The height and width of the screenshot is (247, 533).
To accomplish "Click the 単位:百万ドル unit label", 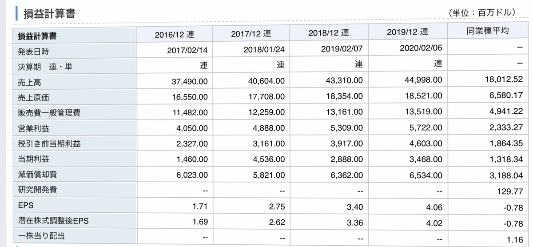I will pos(483,13).
